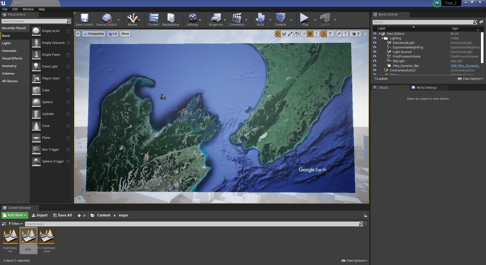Toggle visibility of the SkyLight actor
The width and height of the screenshot is (486, 265).
tap(375, 61)
